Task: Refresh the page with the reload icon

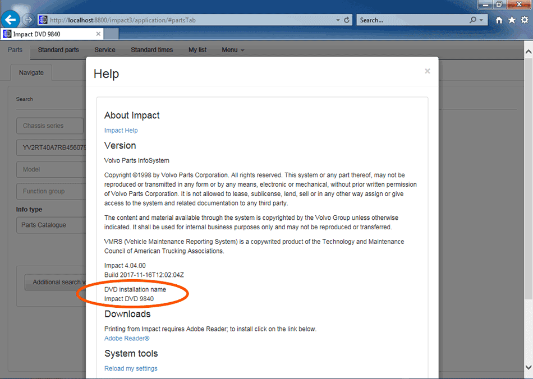Action: point(347,20)
